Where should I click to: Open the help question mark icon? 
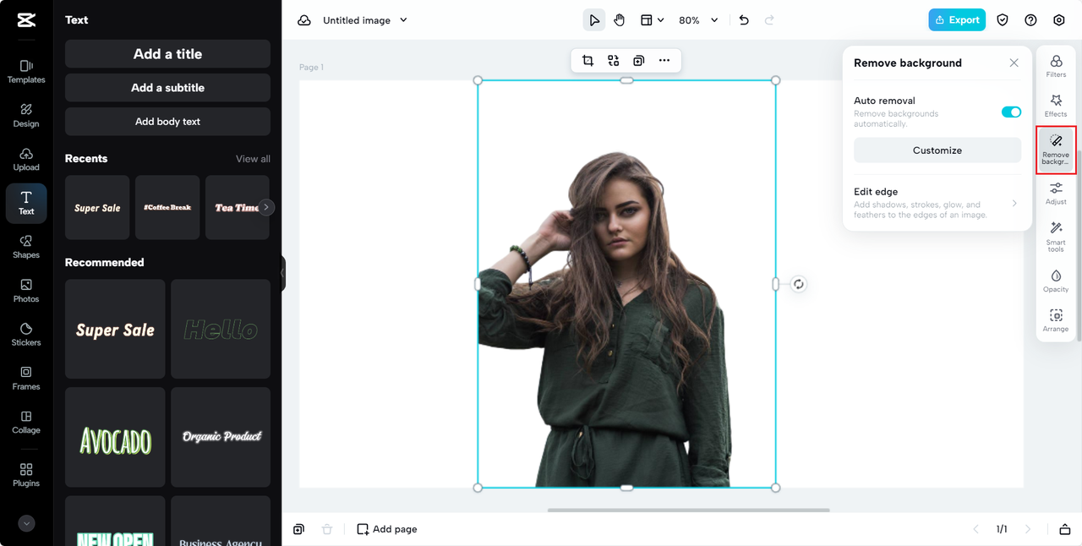click(1030, 20)
